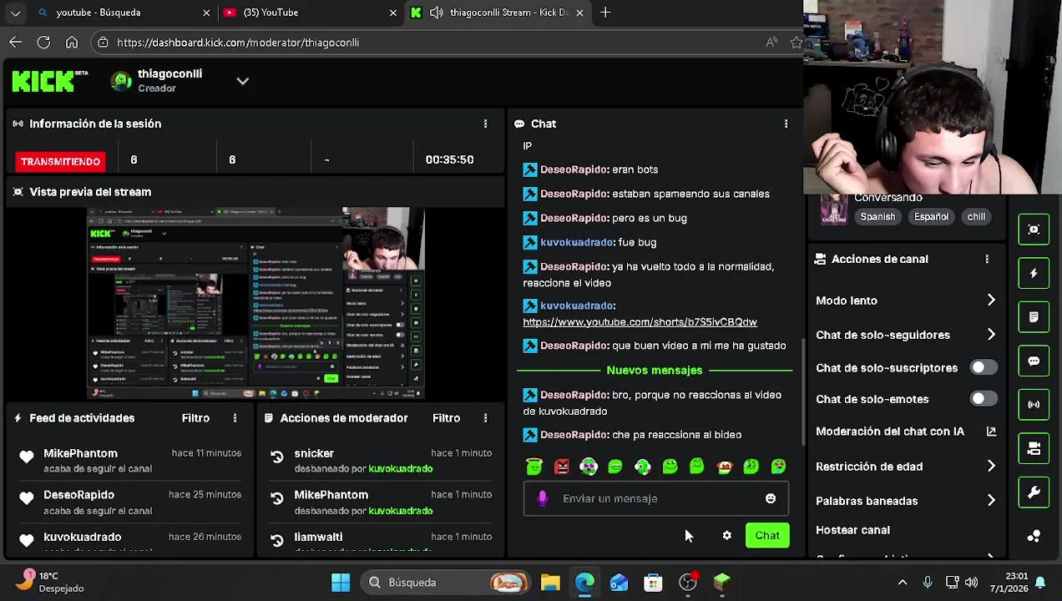Screen dimensions: 1062x601
Task: Expand Restricción de edad settings
Action: pos(991,467)
